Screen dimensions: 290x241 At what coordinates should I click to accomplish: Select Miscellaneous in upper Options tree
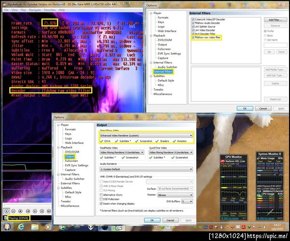pyautogui.click(x=163, y=94)
